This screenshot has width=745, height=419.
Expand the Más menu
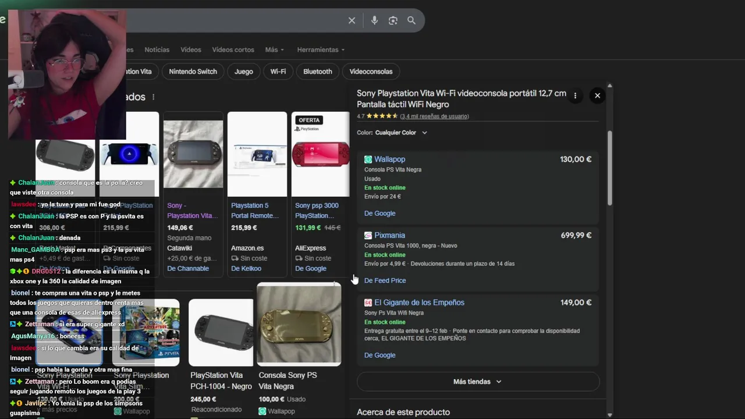(275, 50)
